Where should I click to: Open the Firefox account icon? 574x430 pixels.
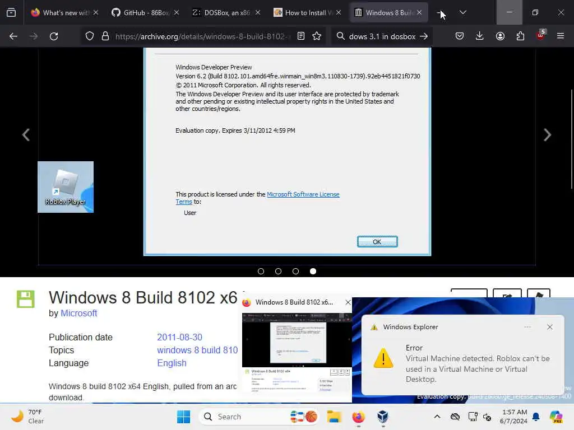click(x=500, y=36)
